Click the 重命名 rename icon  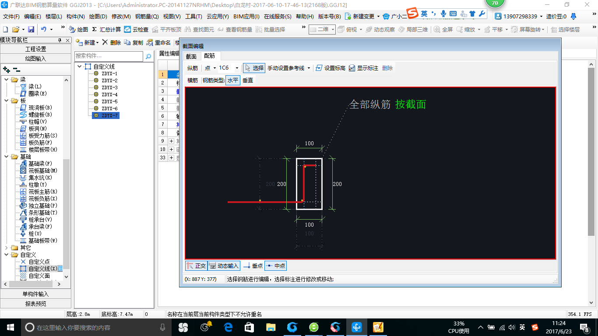(x=159, y=42)
